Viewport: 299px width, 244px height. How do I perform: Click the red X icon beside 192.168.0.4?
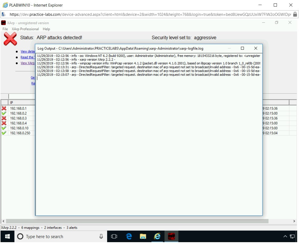pos(4,123)
